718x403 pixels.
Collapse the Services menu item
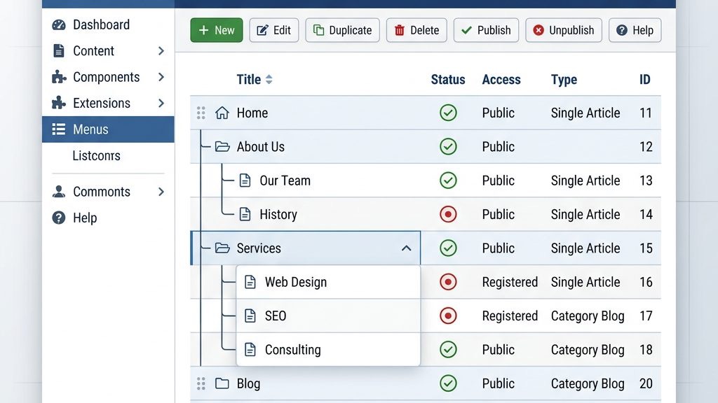point(405,248)
